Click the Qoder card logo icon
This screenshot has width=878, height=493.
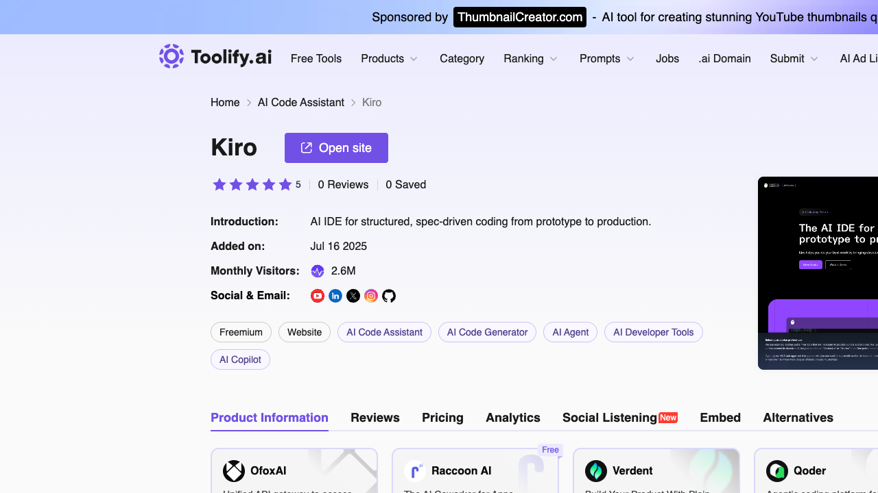click(777, 471)
